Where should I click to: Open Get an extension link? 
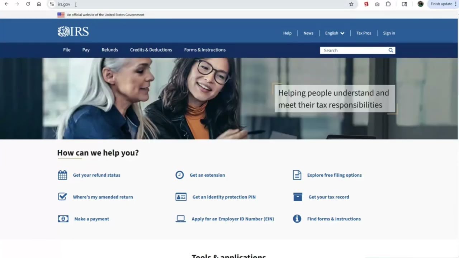pos(207,175)
